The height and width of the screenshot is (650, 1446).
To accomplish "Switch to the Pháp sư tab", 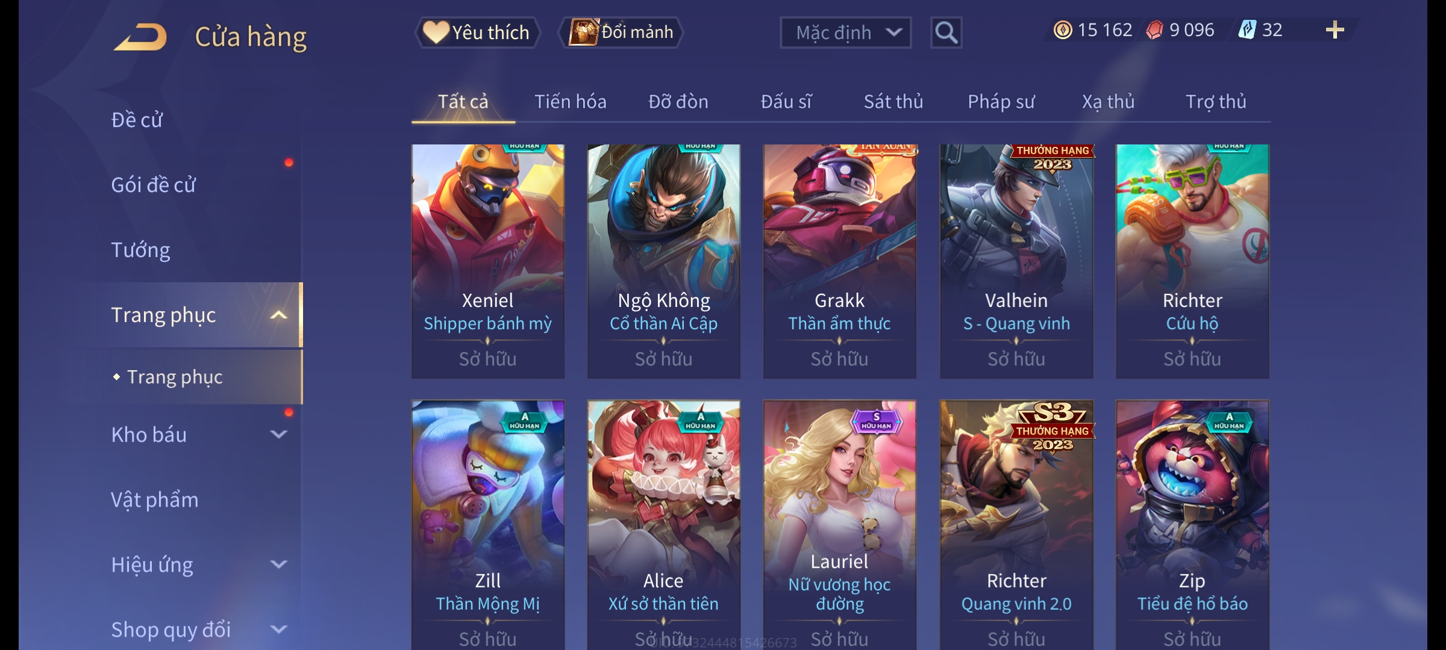I will click(x=1001, y=102).
